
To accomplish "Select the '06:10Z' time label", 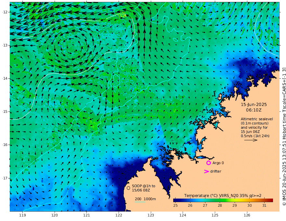I will pos(254,110).
